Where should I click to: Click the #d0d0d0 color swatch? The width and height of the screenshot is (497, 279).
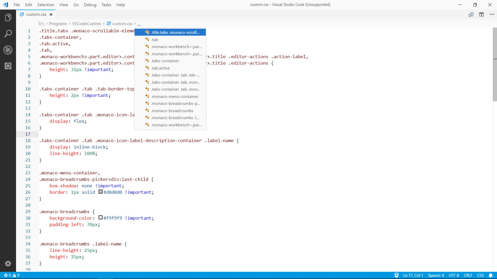(101, 192)
